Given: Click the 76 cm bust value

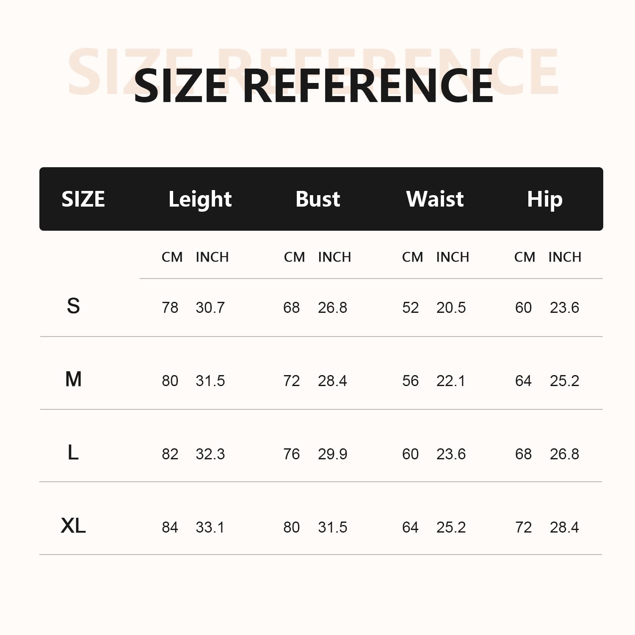Looking at the screenshot, I should (x=291, y=454).
